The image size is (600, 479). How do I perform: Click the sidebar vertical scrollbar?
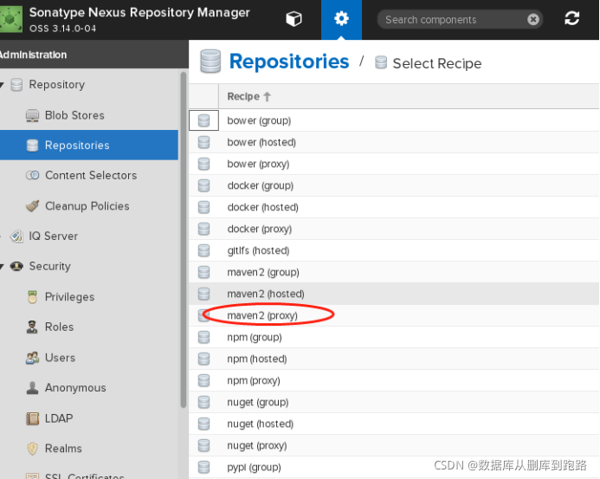tap(184, 240)
